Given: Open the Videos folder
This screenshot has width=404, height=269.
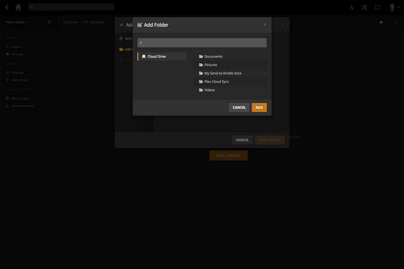Looking at the screenshot, I should pyautogui.click(x=231, y=90).
